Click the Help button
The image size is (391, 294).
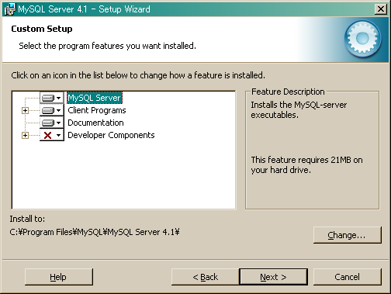click(x=59, y=277)
